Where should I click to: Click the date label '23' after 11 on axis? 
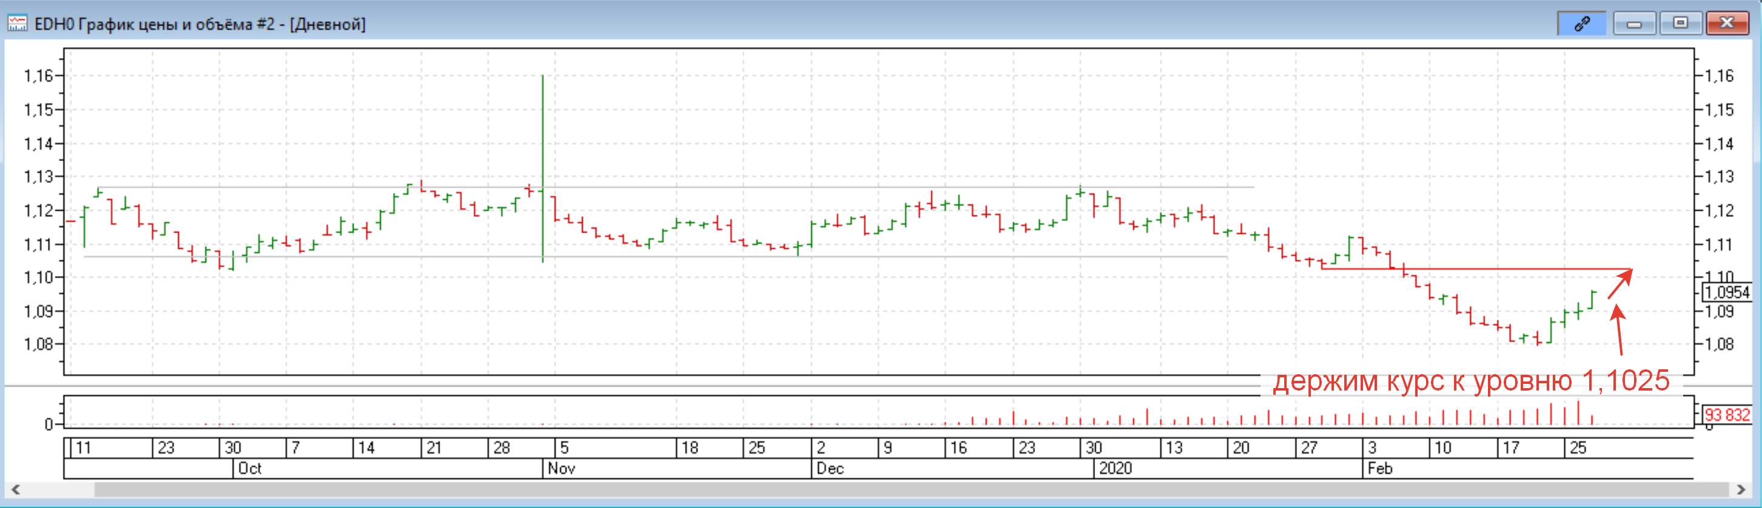click(166, 448)
